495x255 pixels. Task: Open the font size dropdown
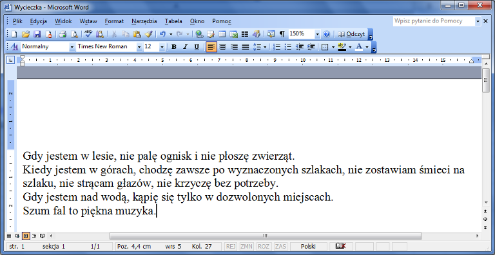pyautogui.click(x=162, y=47)
